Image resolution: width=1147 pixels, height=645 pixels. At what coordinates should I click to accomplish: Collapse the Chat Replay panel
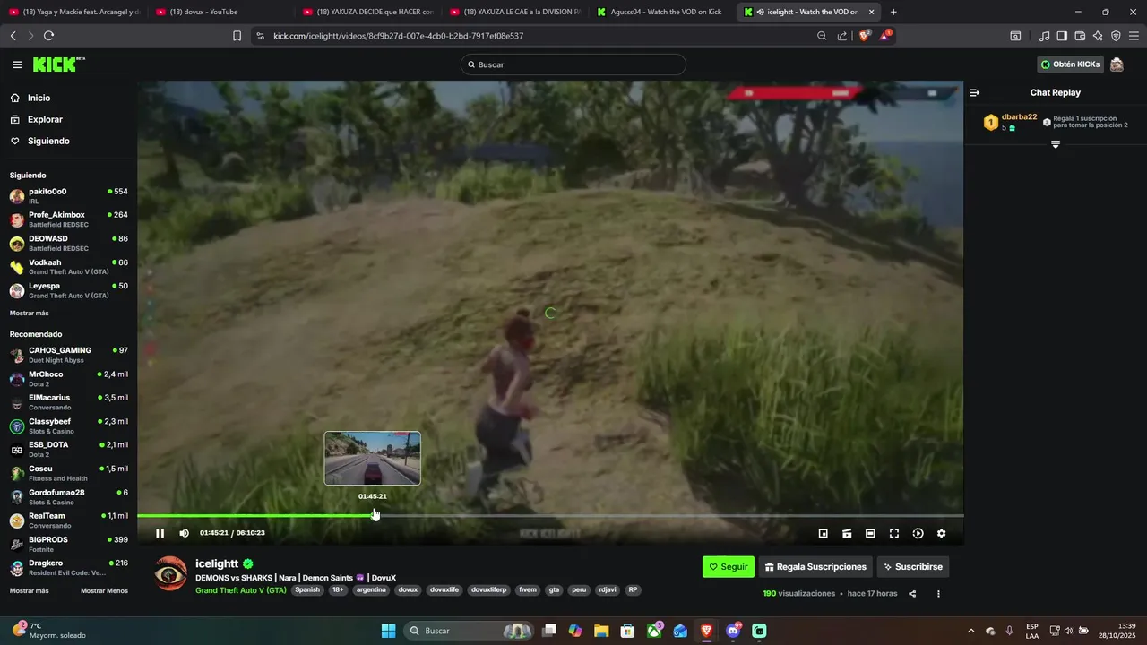(x=974, y=92)
